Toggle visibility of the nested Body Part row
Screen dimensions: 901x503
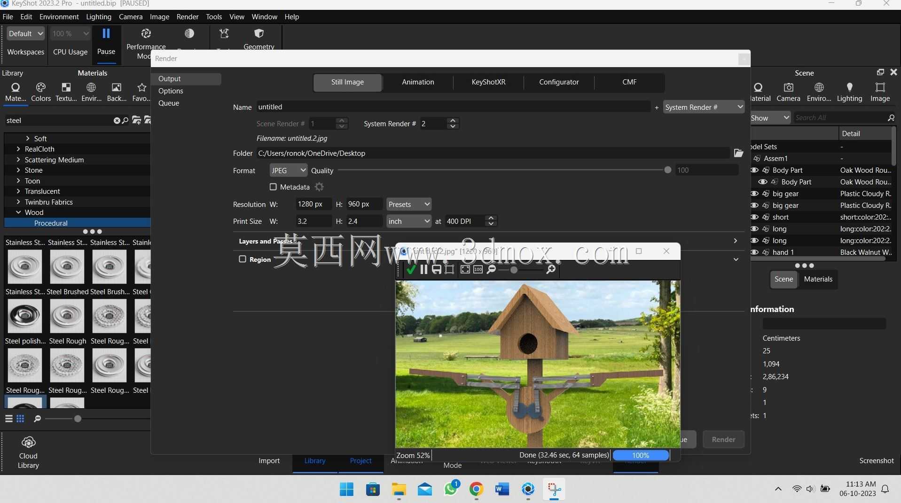(x=763, y=182)
